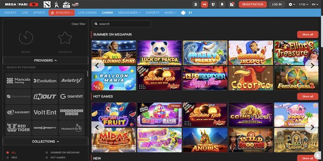Show the previous Summer on Megapari games
The width and height of the screenshot is (323, 161).
click(97, 66)
